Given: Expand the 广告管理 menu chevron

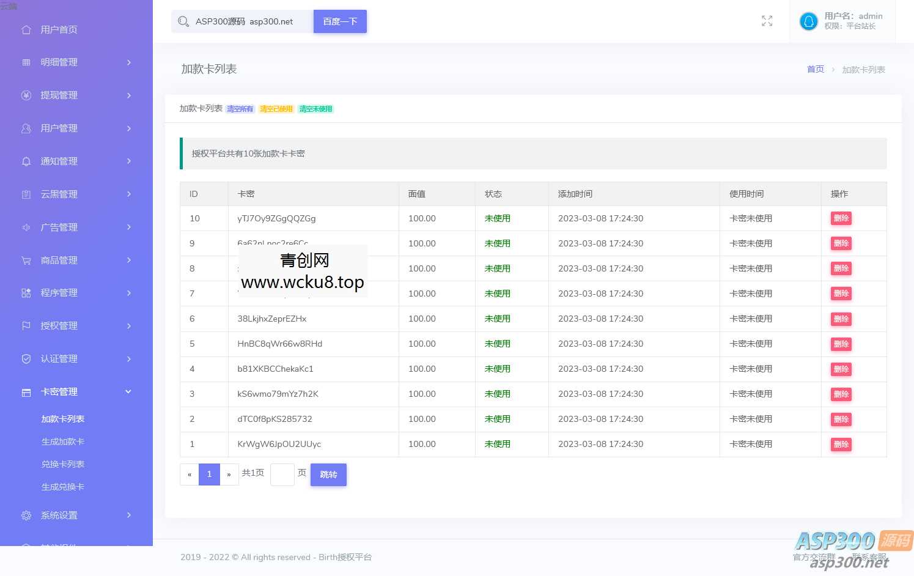Looking at the screenshot, I should click(128, 227).
